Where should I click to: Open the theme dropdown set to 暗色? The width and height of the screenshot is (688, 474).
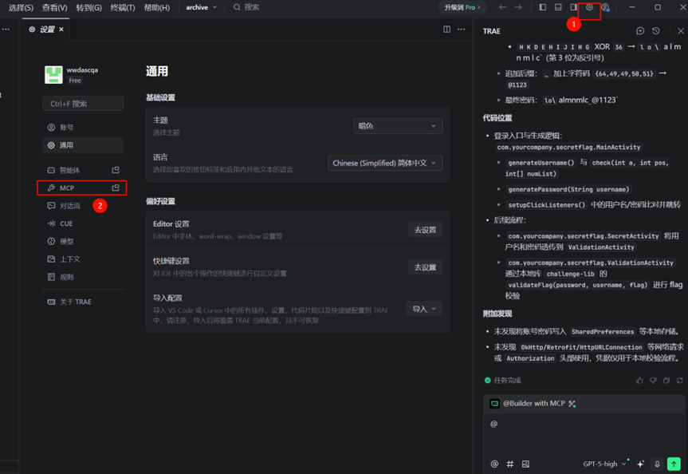pos(397,125)
